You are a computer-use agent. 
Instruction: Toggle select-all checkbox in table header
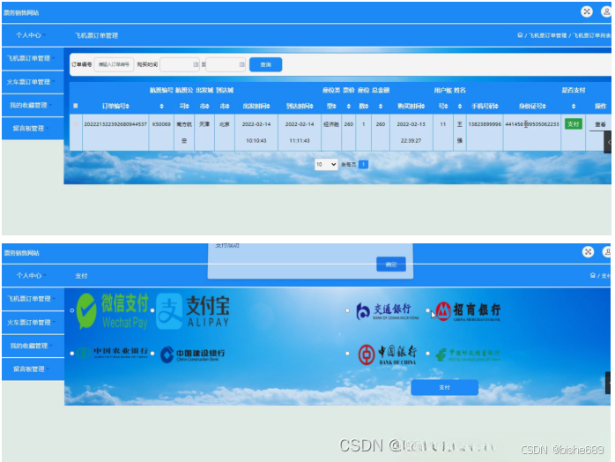coord(75,106)
